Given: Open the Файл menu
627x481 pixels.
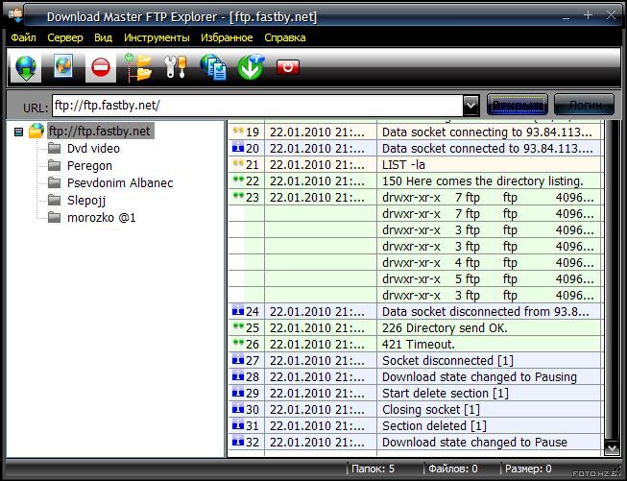Looking at the screenshot, I should [x=23, y=37].
